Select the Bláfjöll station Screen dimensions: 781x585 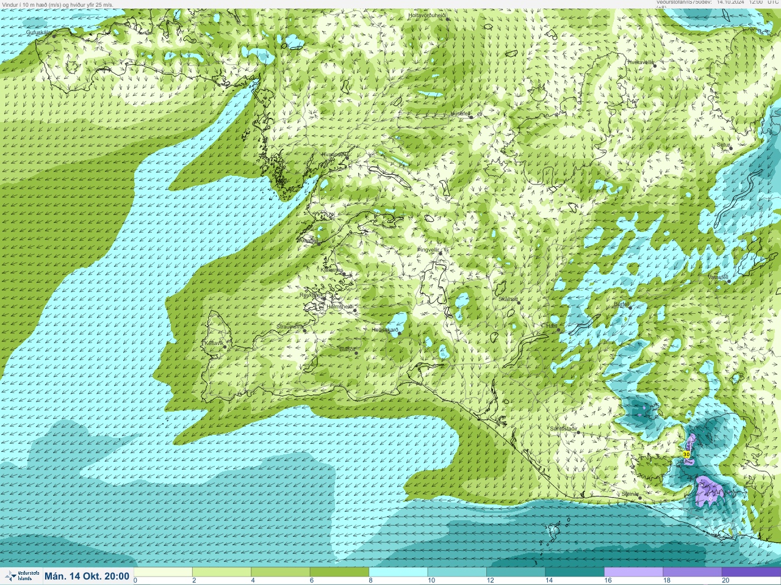(x=356, y=353)
